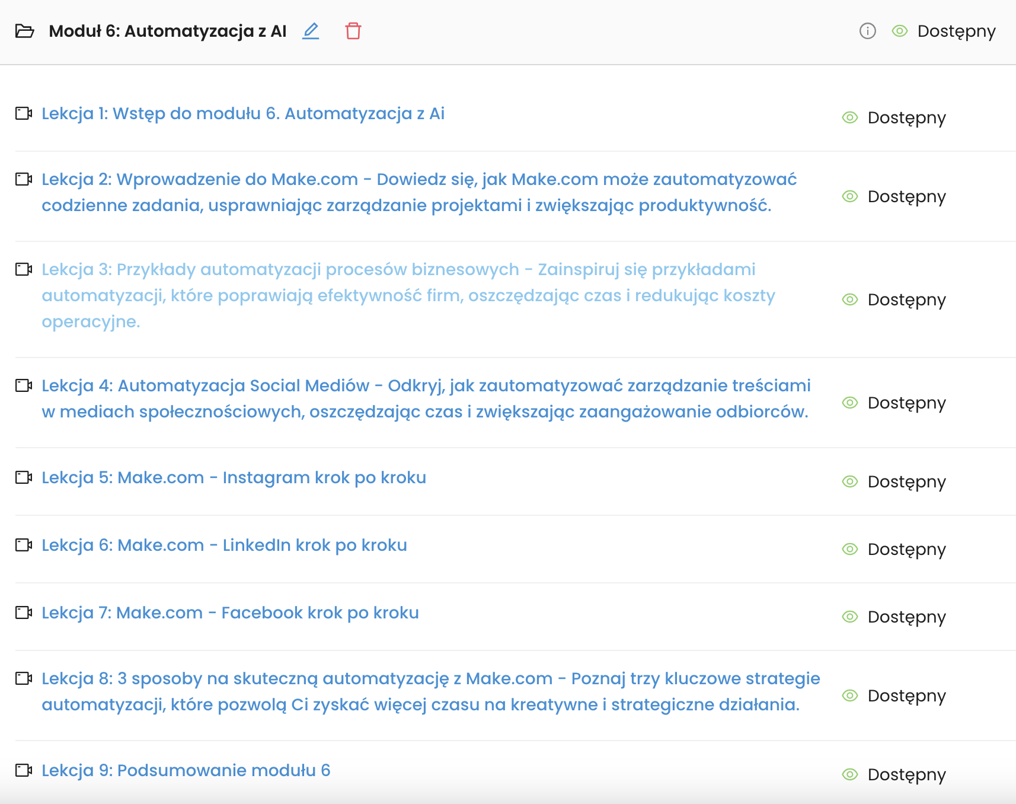The width and height of the screenshot is (1016, 804).
Task: Toggle the eye icon for Lekcja 4
Action: [850, 403]
